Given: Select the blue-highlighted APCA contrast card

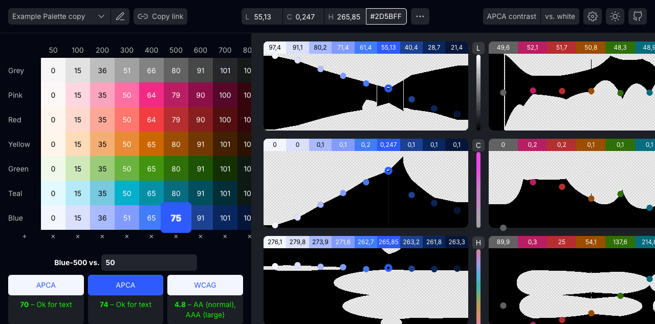Looking at the screenshot, I should [x=125, y=285].
